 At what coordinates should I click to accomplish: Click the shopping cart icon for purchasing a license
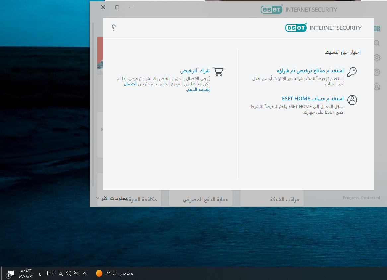218,72
